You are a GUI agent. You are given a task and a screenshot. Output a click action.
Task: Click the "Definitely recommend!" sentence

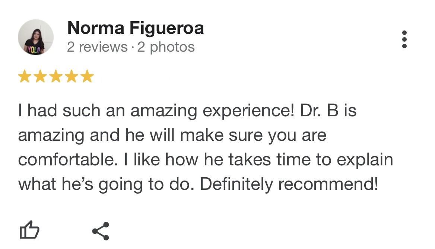point(289,185)
